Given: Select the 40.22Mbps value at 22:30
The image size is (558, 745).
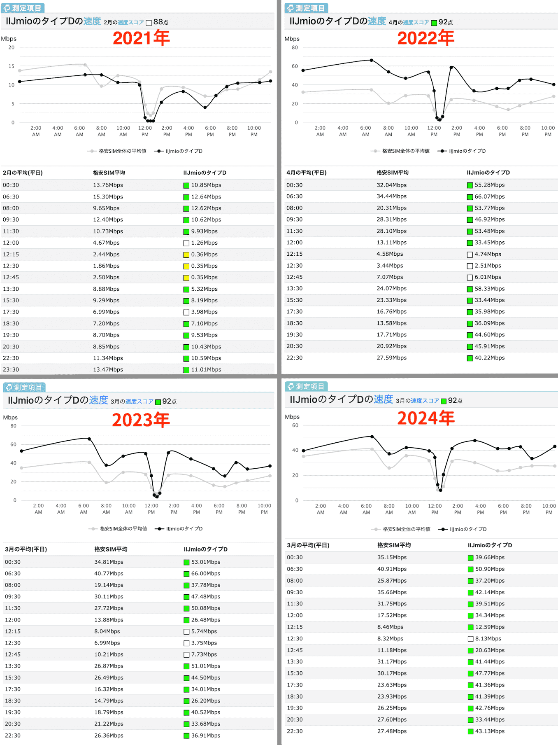Looking at the screenshot, I should click(490, 358).
